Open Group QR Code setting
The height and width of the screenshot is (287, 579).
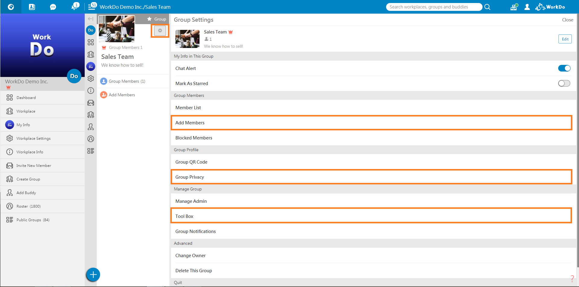(x=373, y=162)
